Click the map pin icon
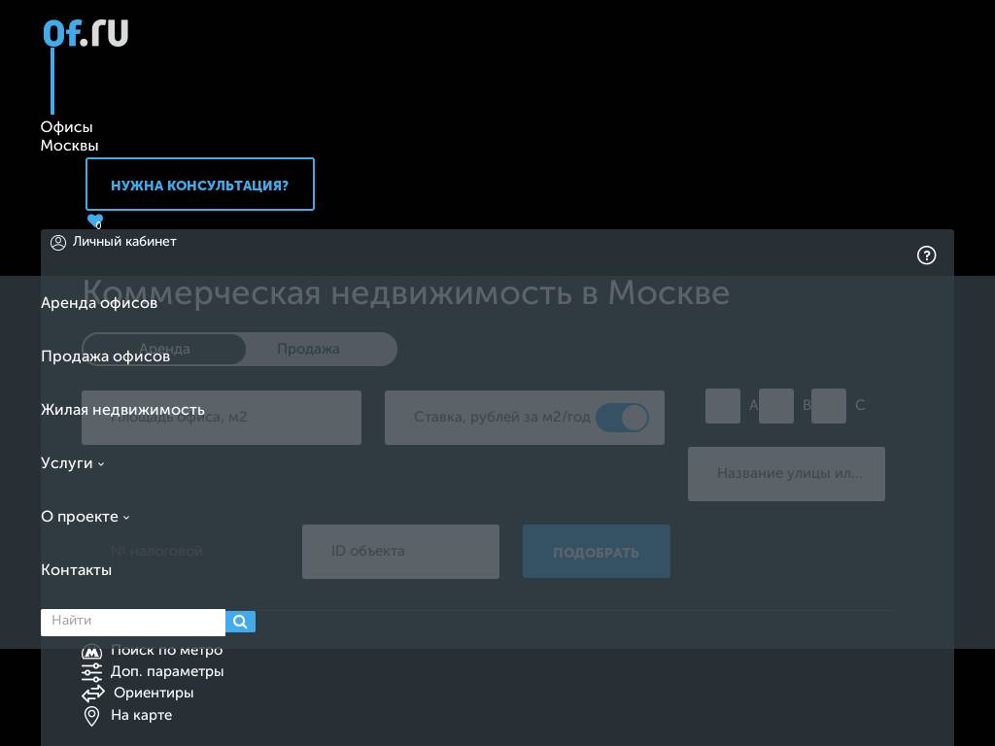Image resolution: width=995 pixels, height=746 pixels. click(92, 716)
